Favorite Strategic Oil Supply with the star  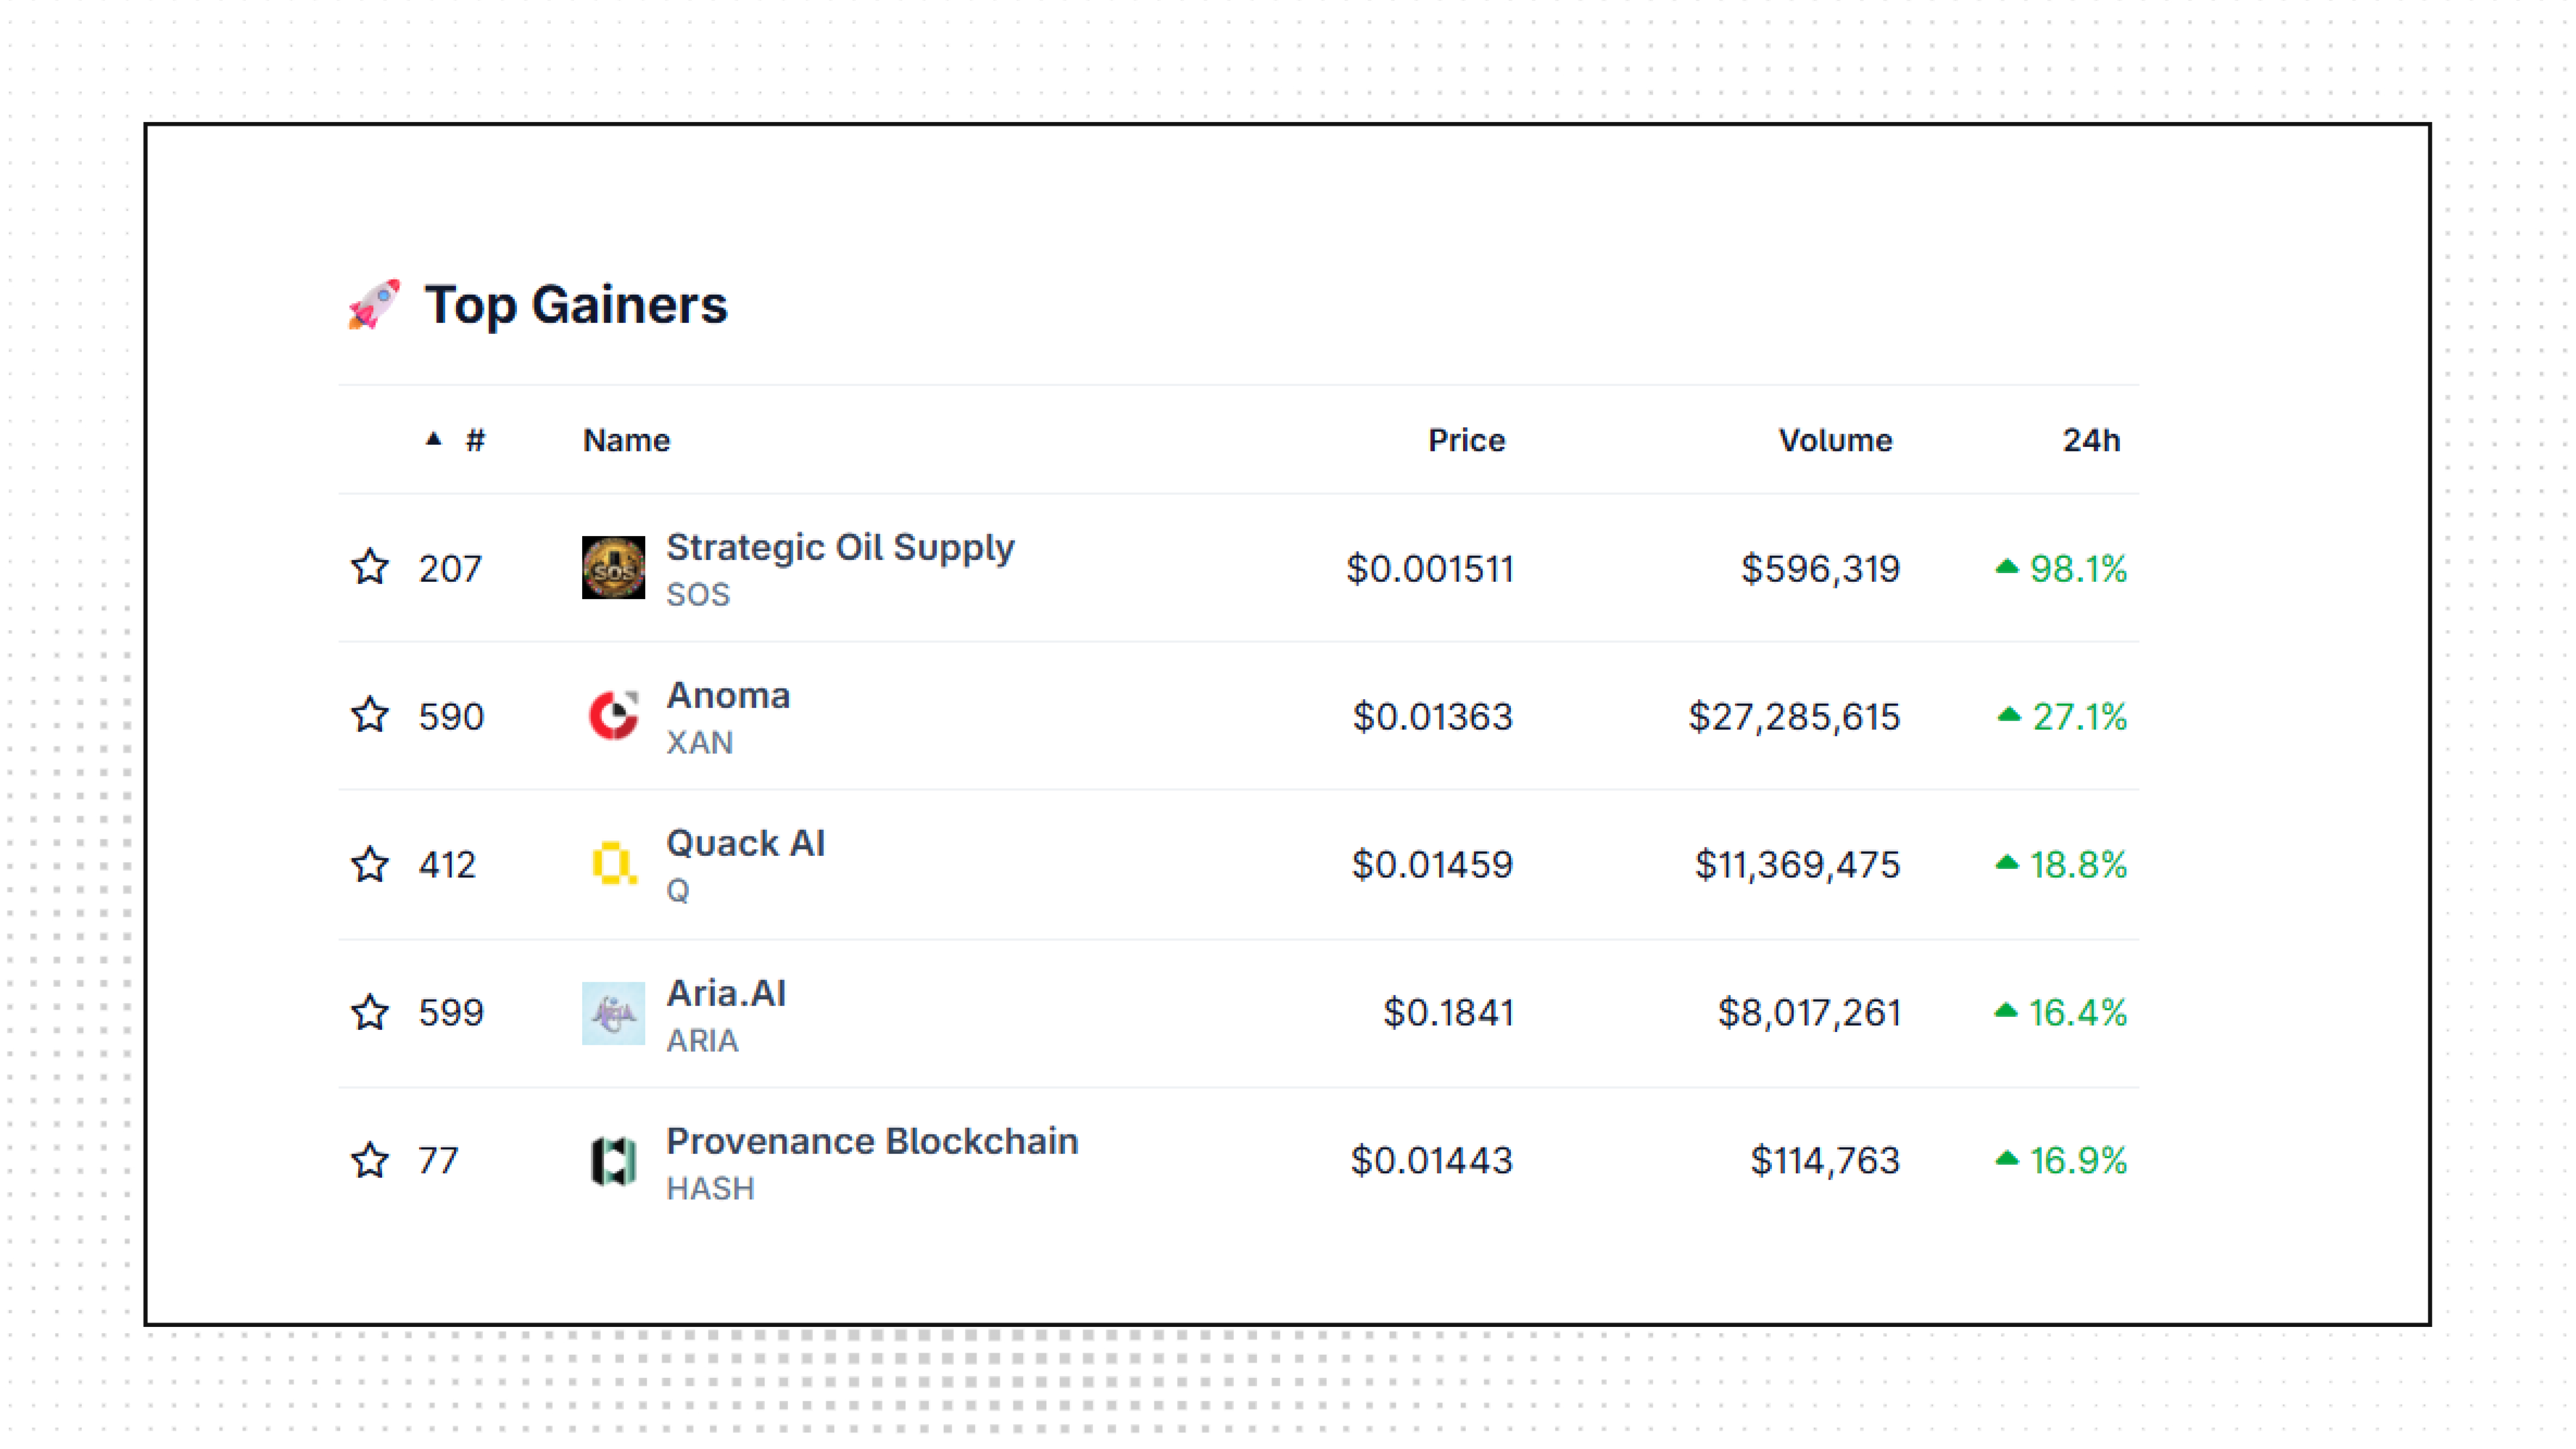pyautogui.click(x=370, y=567)
